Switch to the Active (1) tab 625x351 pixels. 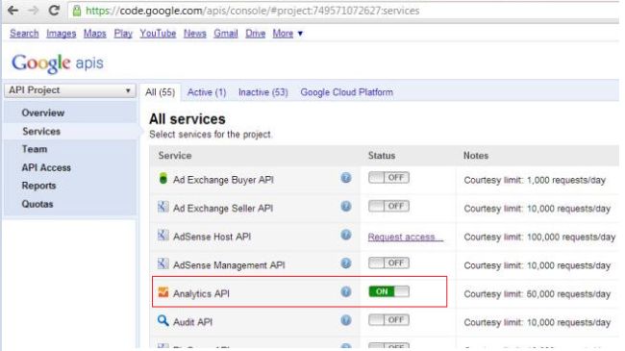tap(207, 92)
